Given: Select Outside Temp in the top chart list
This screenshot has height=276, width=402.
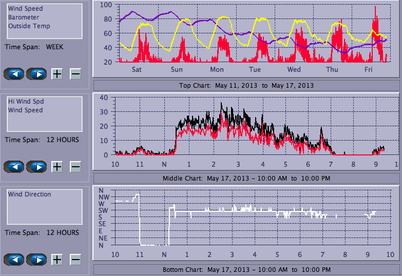Looking at the screenshot, I should pyautogui.click(x=29, y=26).
